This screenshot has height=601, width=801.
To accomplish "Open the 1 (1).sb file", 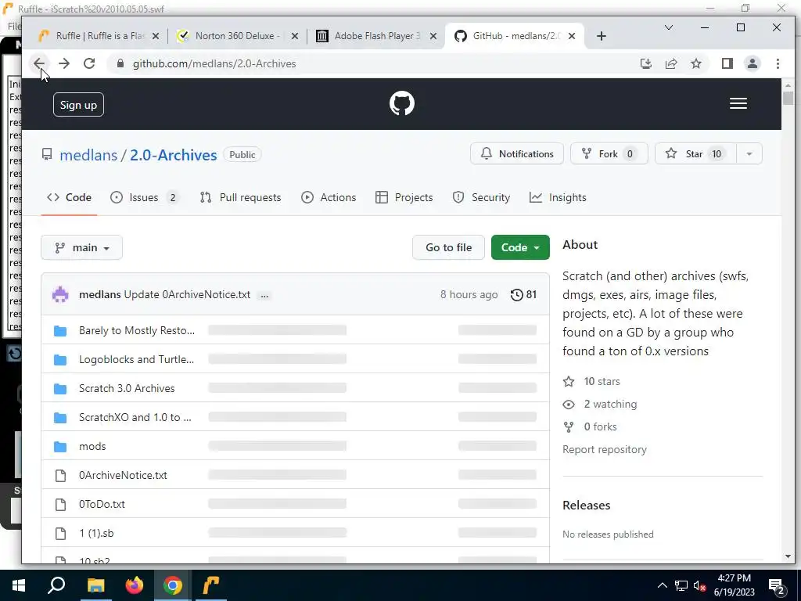I will pos(96,533).
